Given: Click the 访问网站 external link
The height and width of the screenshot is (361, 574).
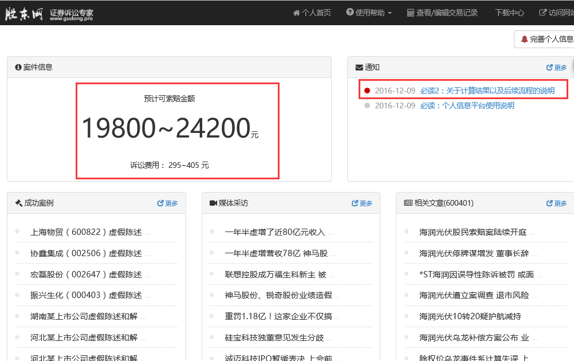Looking at the screenshot, I should point(557,13).
